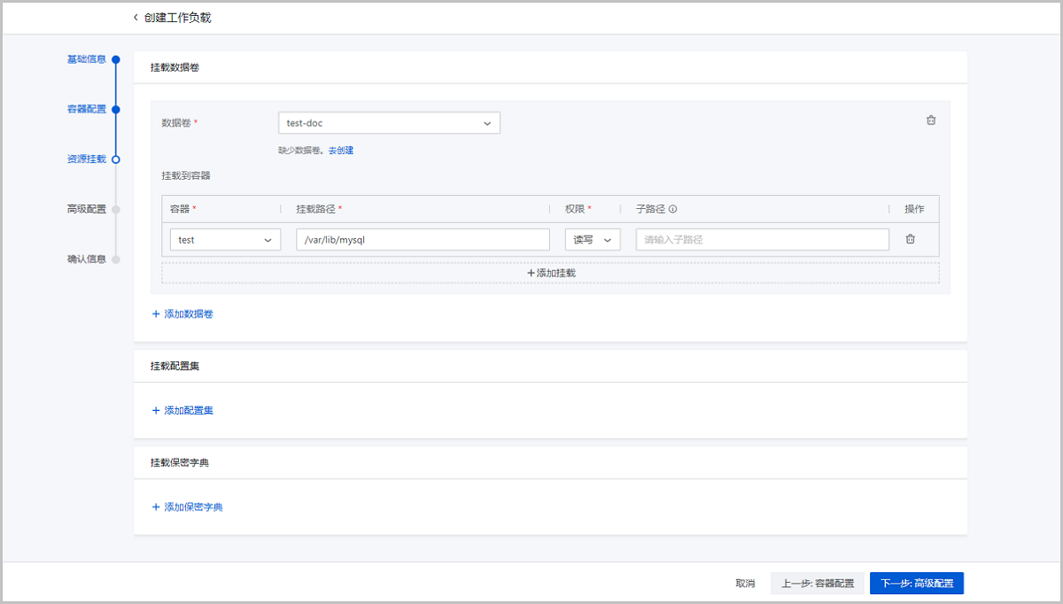Click the 操作 column header
The image size is (1063, 604).
914,210
